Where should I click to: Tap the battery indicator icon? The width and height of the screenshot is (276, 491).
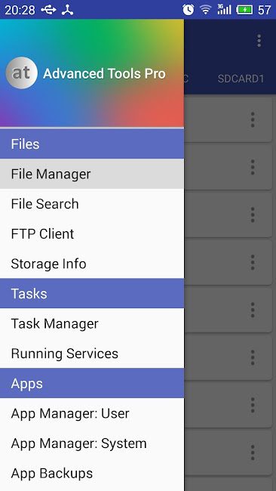245,10
